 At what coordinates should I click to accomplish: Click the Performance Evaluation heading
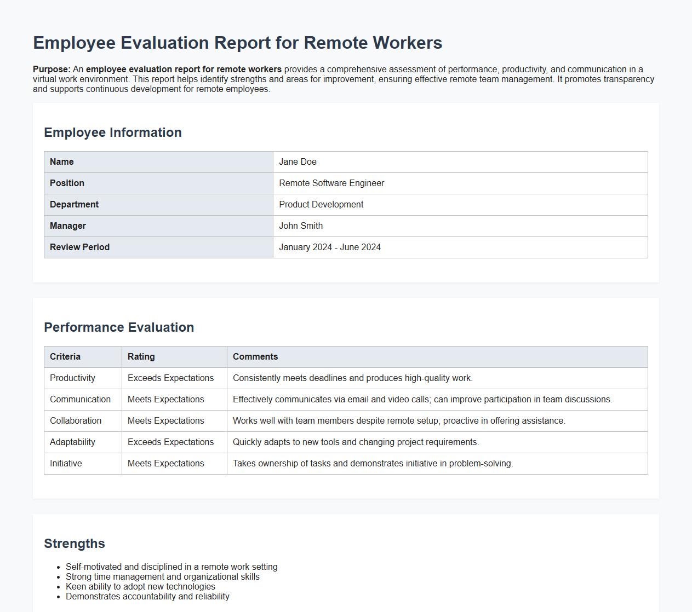pyautogui.click(x=119, y=327)
